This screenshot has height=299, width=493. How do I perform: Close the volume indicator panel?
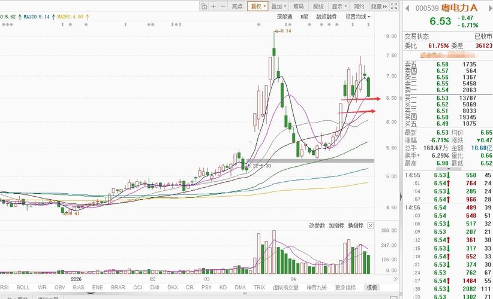tap(371, 225)
